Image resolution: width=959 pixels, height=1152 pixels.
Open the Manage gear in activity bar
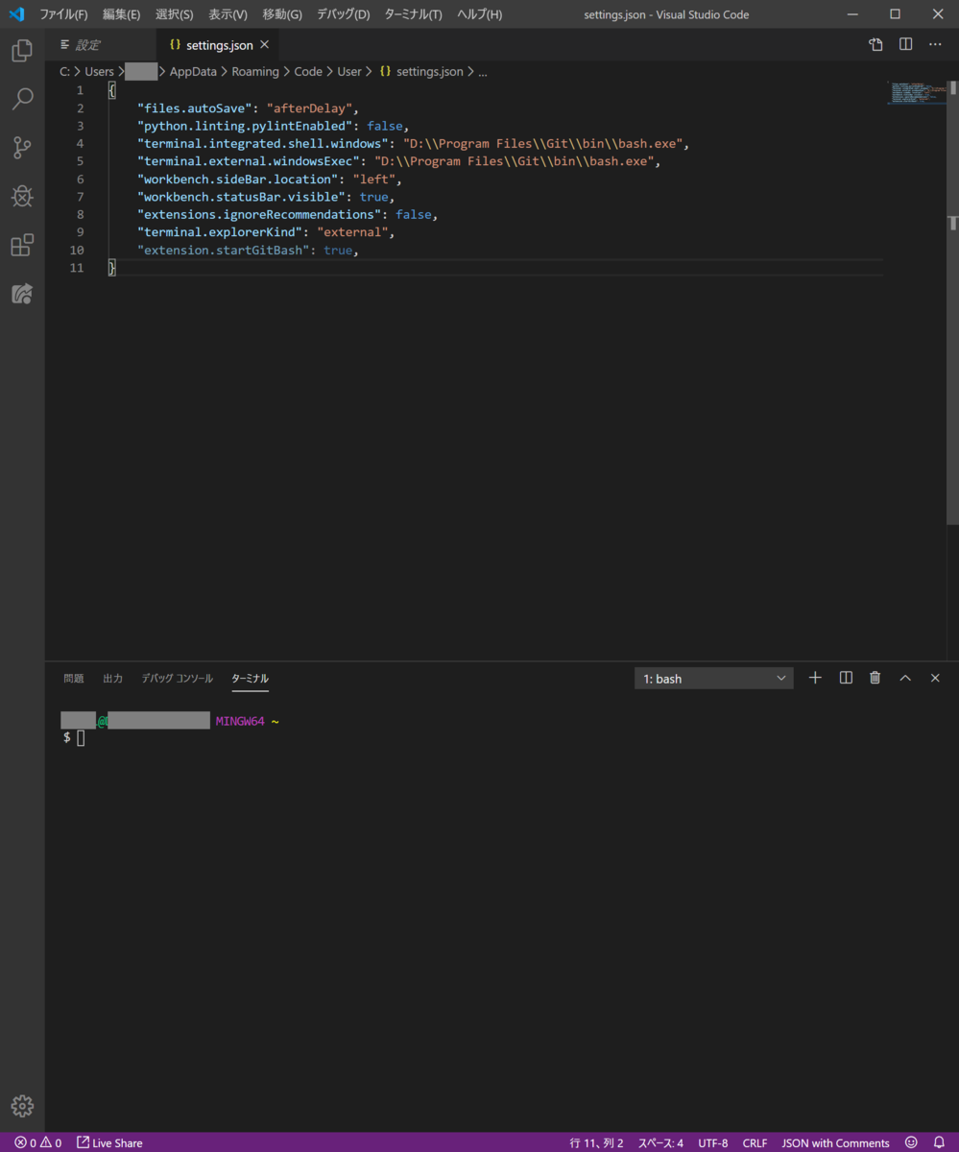[22, 1106]
